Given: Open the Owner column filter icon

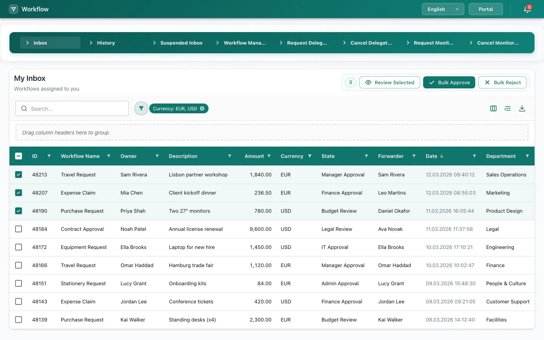Looking at the screenshot, I should [x=157, y=156].
